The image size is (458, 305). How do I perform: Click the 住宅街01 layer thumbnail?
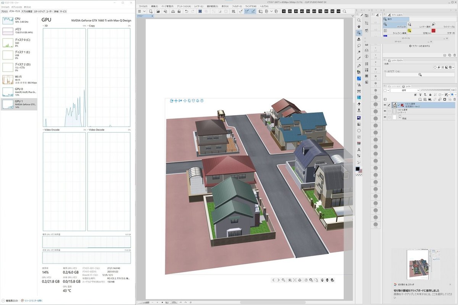pos(395,105)
